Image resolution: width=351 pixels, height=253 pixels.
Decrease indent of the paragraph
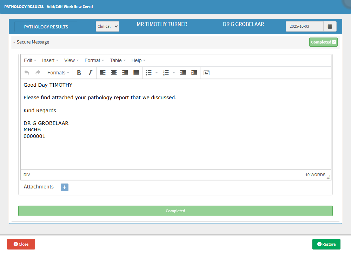point(183,73)
